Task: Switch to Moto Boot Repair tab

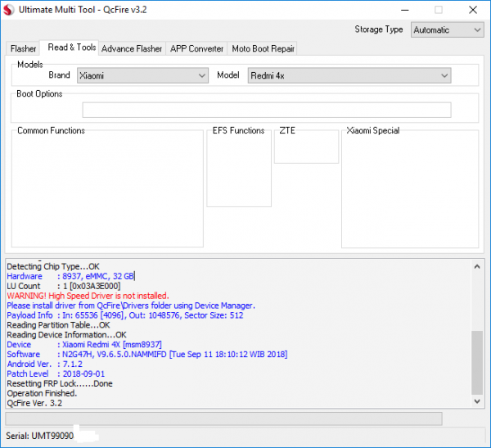Action: pos(263,48)
